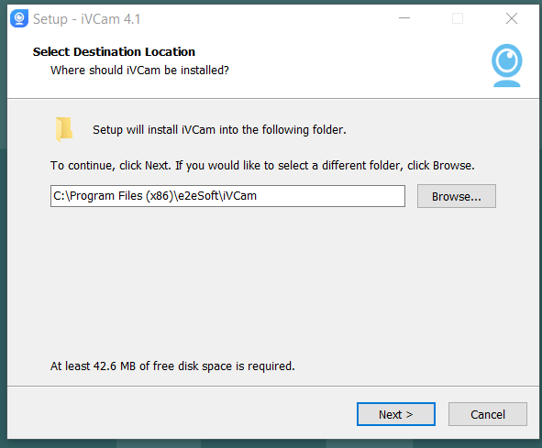
Task: Open the Browse... folder picker
Action: point(457,196)
